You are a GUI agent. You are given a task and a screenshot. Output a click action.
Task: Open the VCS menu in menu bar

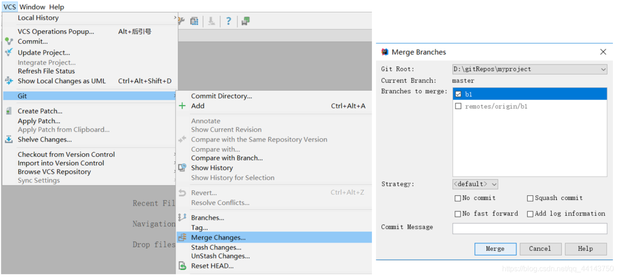click(x=9, y=7)
